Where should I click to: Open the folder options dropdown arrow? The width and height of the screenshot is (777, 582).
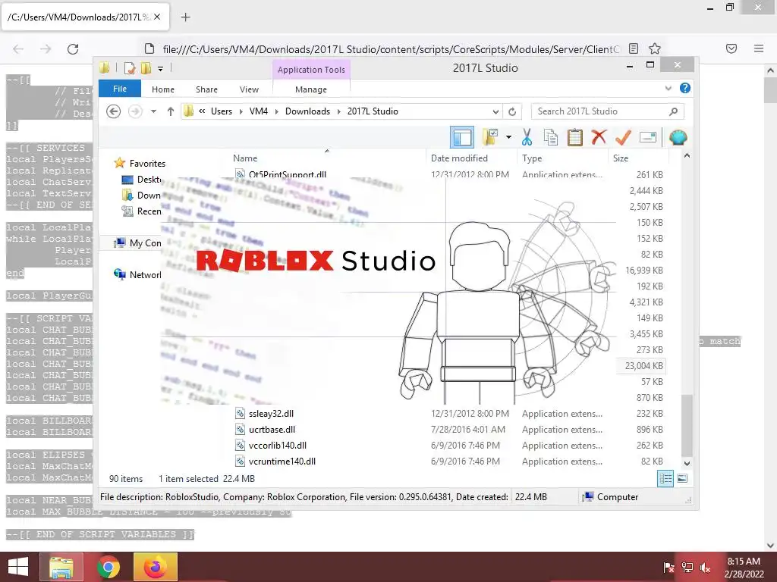[x=508, y=137]
